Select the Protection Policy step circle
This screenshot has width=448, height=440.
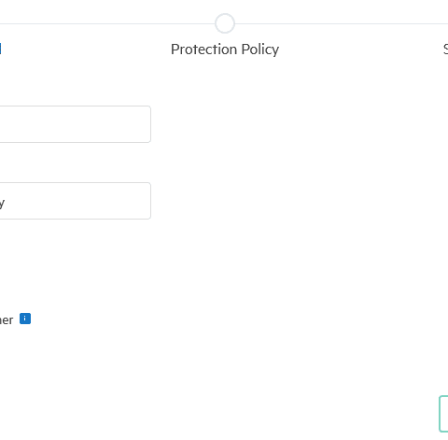point(225,23)
